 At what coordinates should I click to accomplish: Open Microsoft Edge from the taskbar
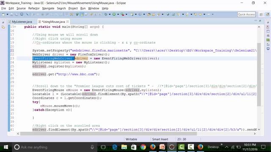(x=114, y=147)
